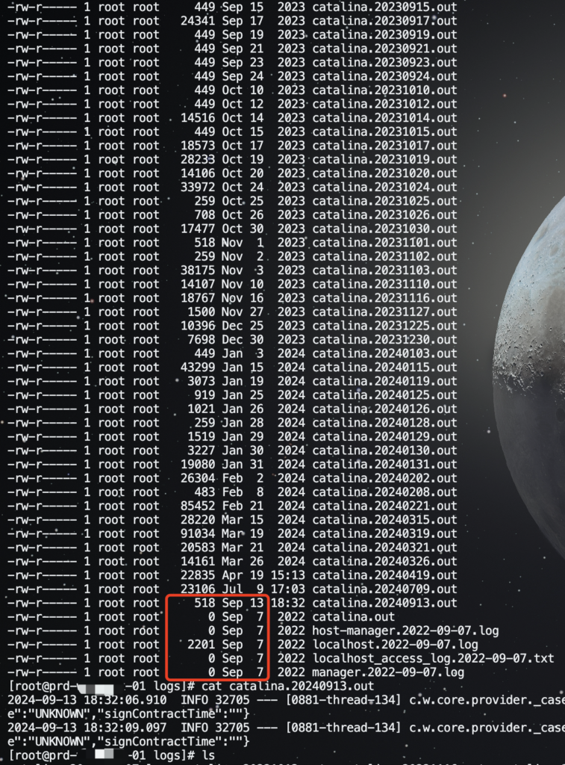The width and height of the screenshot is (565, 765).
Task: Click file size 2201 inside red box
Action: [201, 645]
